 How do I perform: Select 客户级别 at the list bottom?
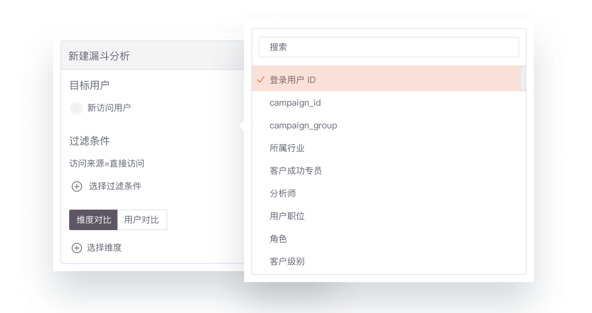tap(288, 261)
